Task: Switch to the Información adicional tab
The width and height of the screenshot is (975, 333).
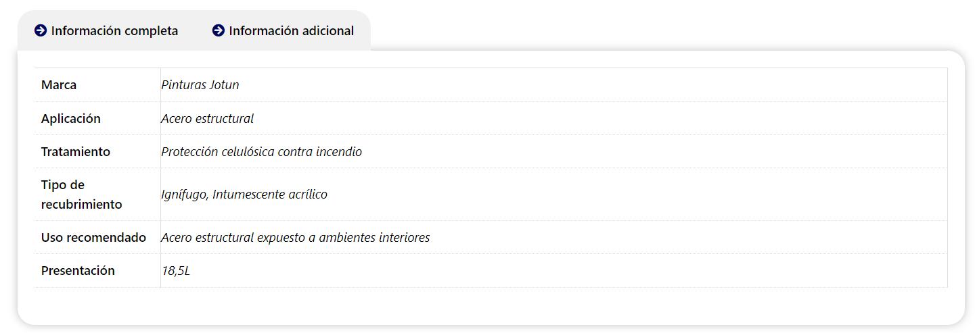Action: (283, 30)
